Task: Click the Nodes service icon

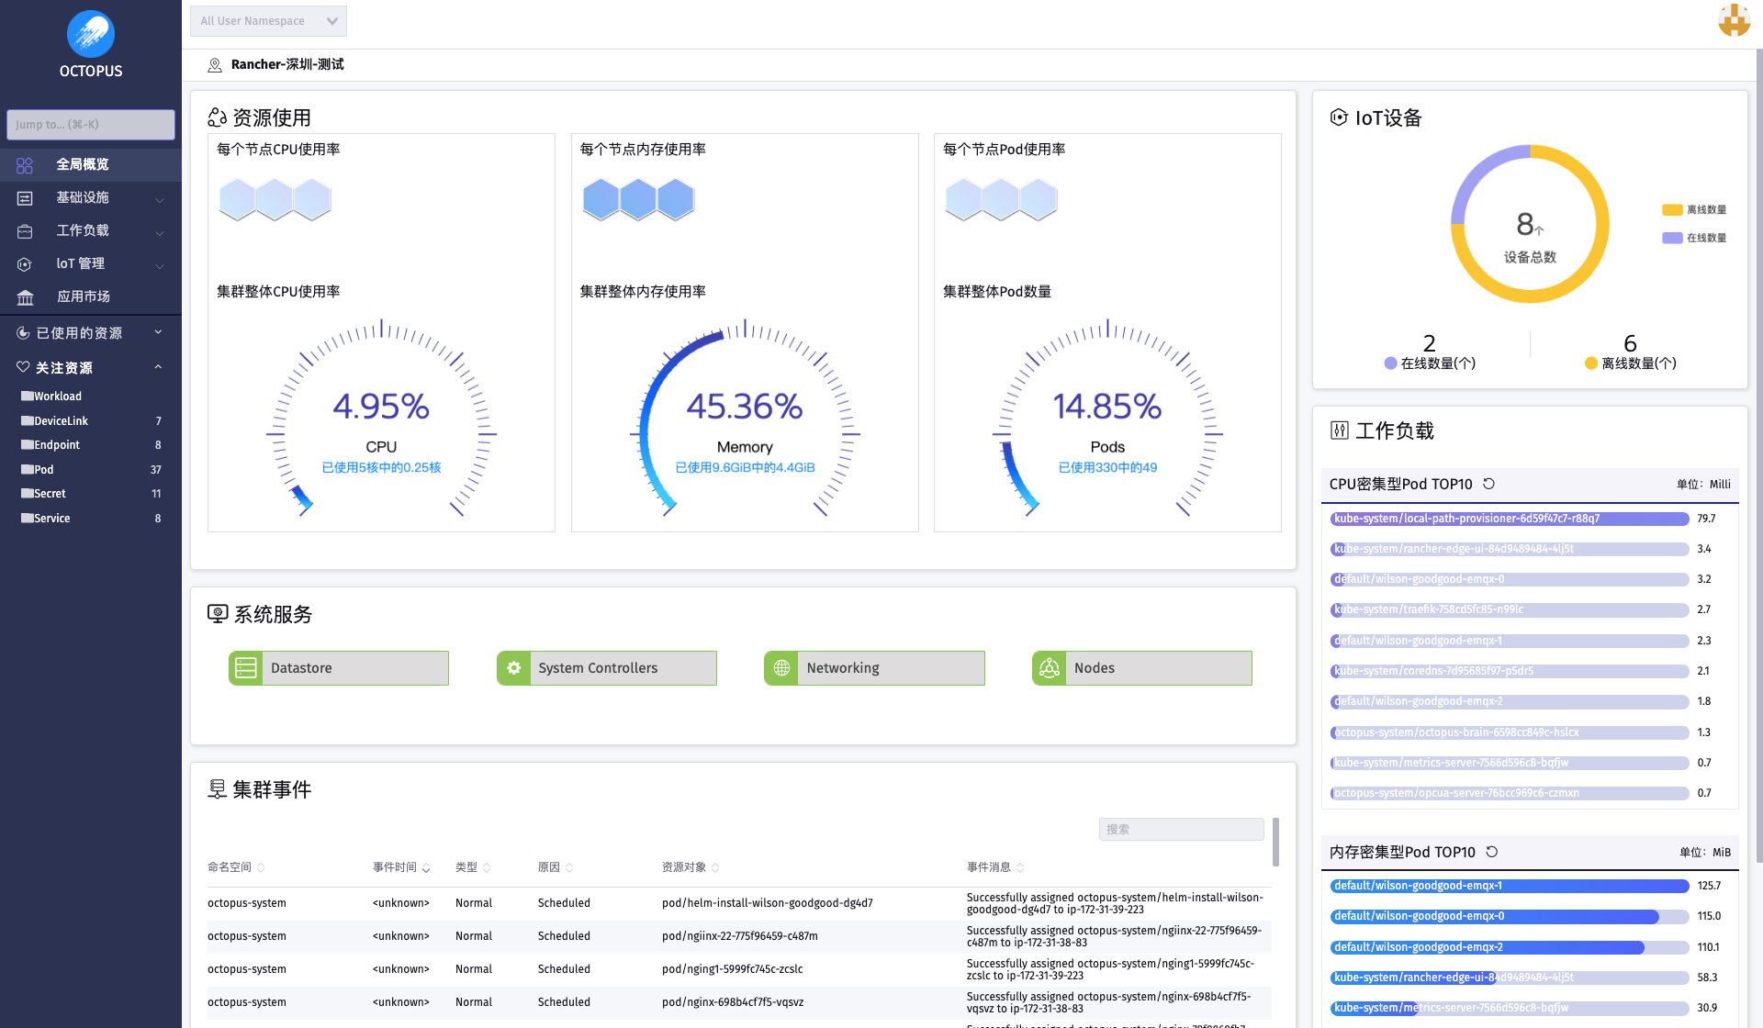Action: coord(1050,668)
